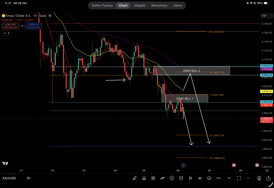Toggle fullscreen mode icon
Image resolution: width=274 pixels, height=188 pixels.
239,178
